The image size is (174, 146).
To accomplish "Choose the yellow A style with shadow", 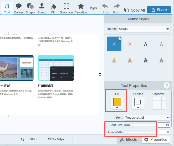I will tap(114, 60).
